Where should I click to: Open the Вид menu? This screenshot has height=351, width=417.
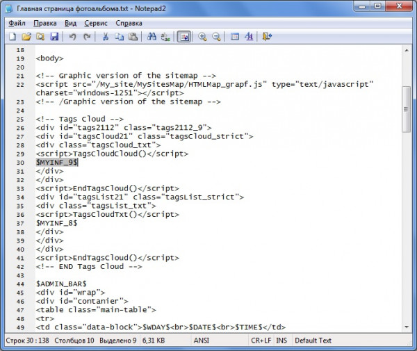point(70,24)
